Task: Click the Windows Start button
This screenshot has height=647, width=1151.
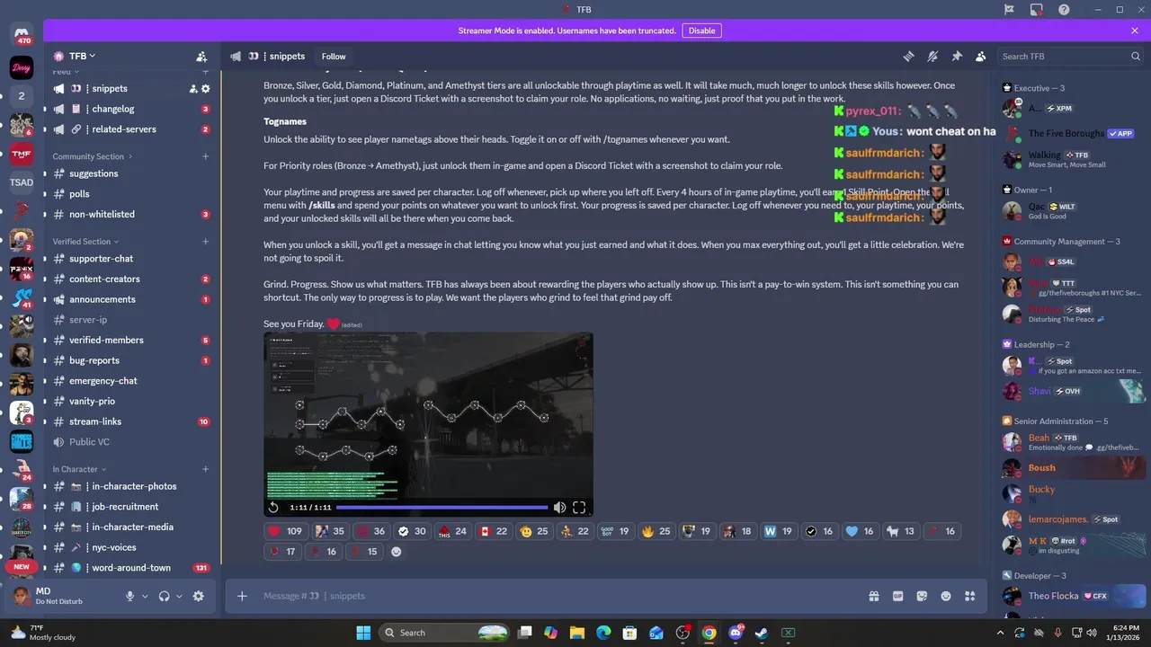Action: point(363,633)
